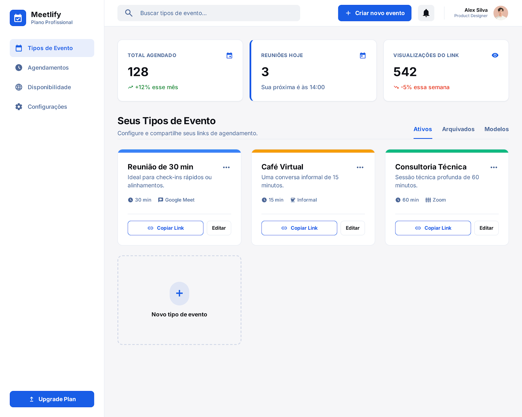Open Configurações in the sidebar
The width and height of the screenshot is (522, 417).
pyautogui.click(x=47, y=107)
